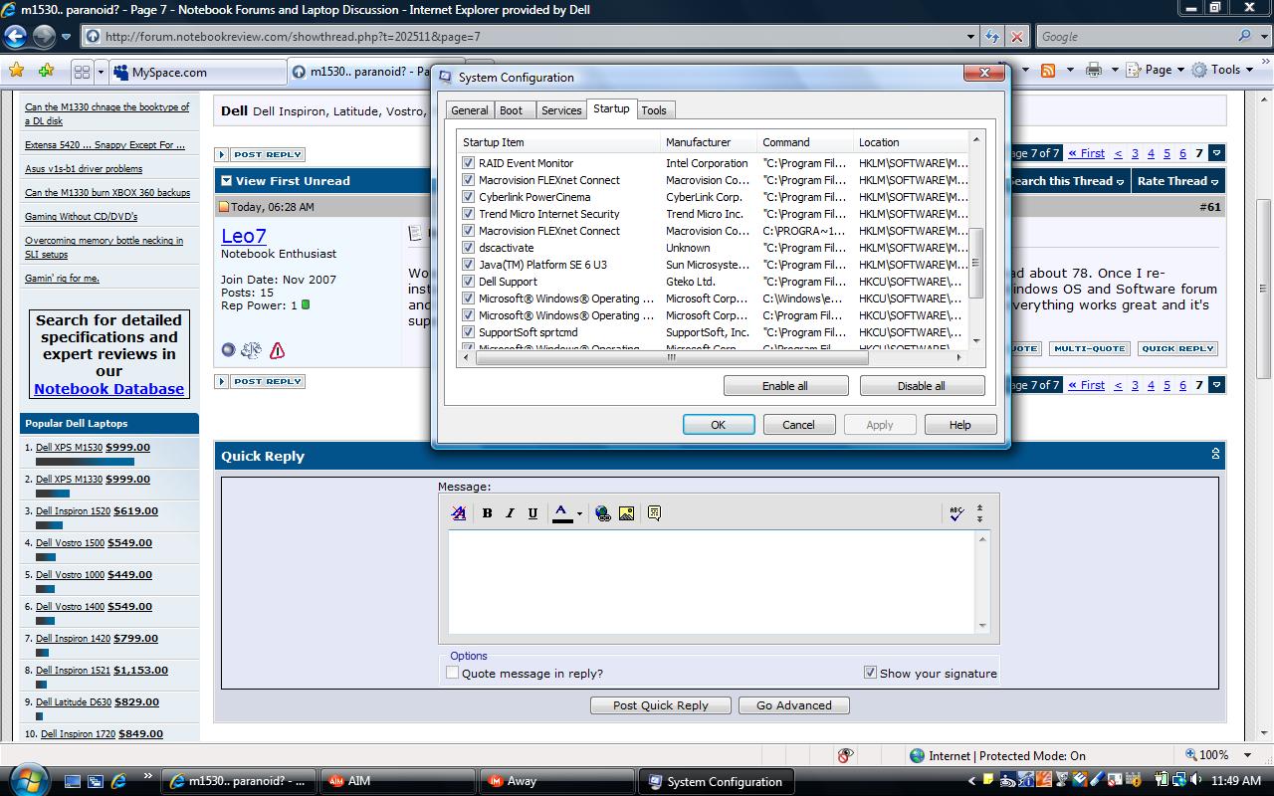Click the Insert Link icon in Quick Reply

603,513
